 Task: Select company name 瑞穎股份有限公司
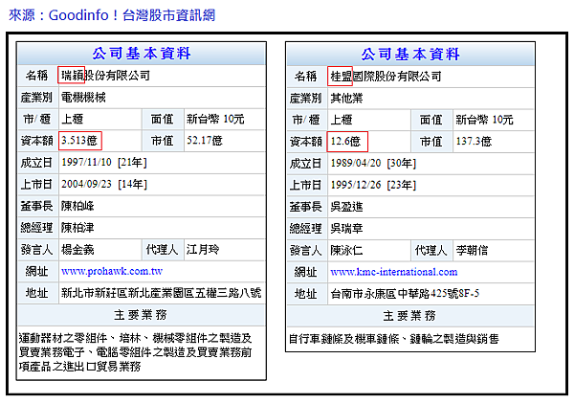point(105,76)
